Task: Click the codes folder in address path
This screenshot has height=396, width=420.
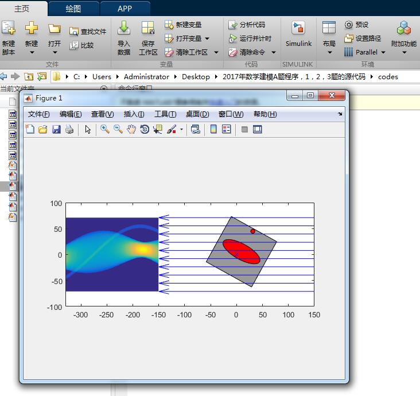Action: (388, 77)
